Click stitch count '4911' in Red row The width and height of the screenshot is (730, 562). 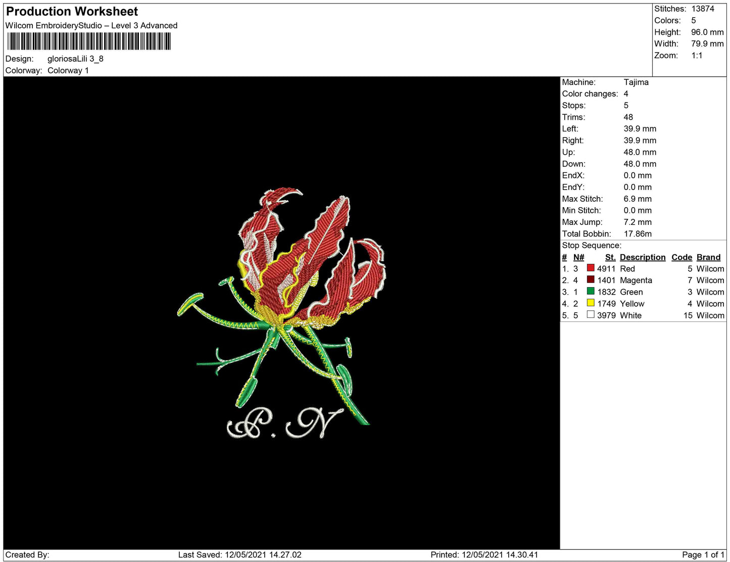606,268
